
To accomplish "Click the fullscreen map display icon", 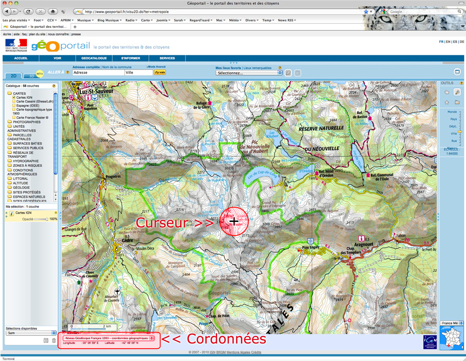I will point(457,72).
